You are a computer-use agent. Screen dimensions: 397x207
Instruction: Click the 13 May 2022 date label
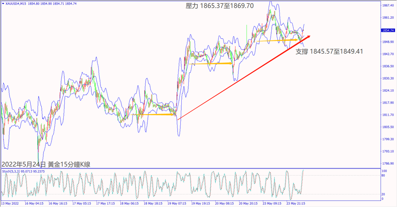[x=10, y=203]
